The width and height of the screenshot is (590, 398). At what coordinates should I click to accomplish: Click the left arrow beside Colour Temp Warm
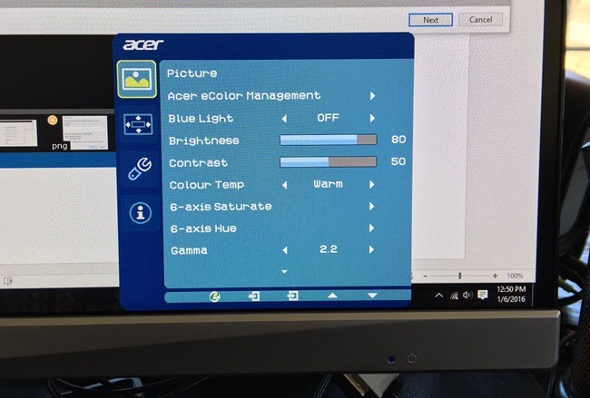coord(285,185)
